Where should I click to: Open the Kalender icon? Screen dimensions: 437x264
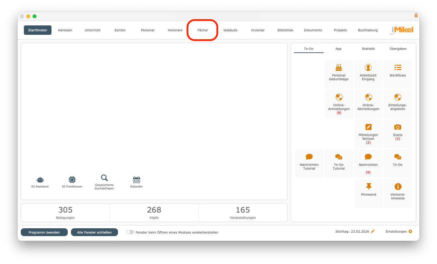click(x=137, y=180)
